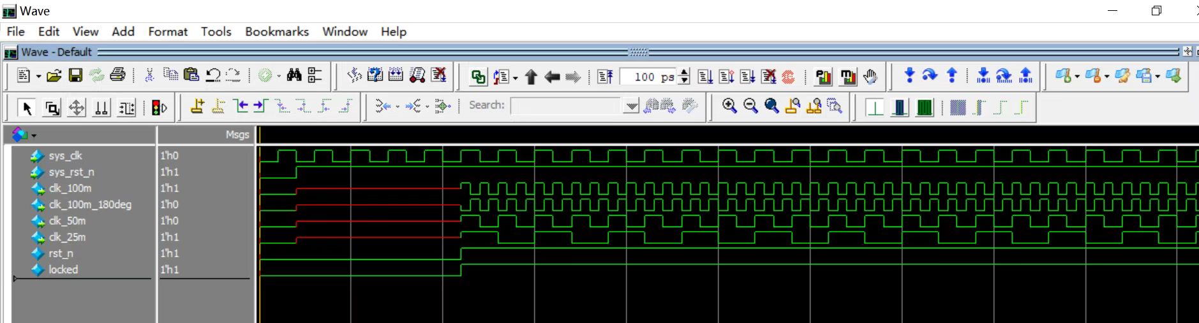Click the Stop red circle icon
This screenshot has height=323, width=1199.
tap(789, 77)
